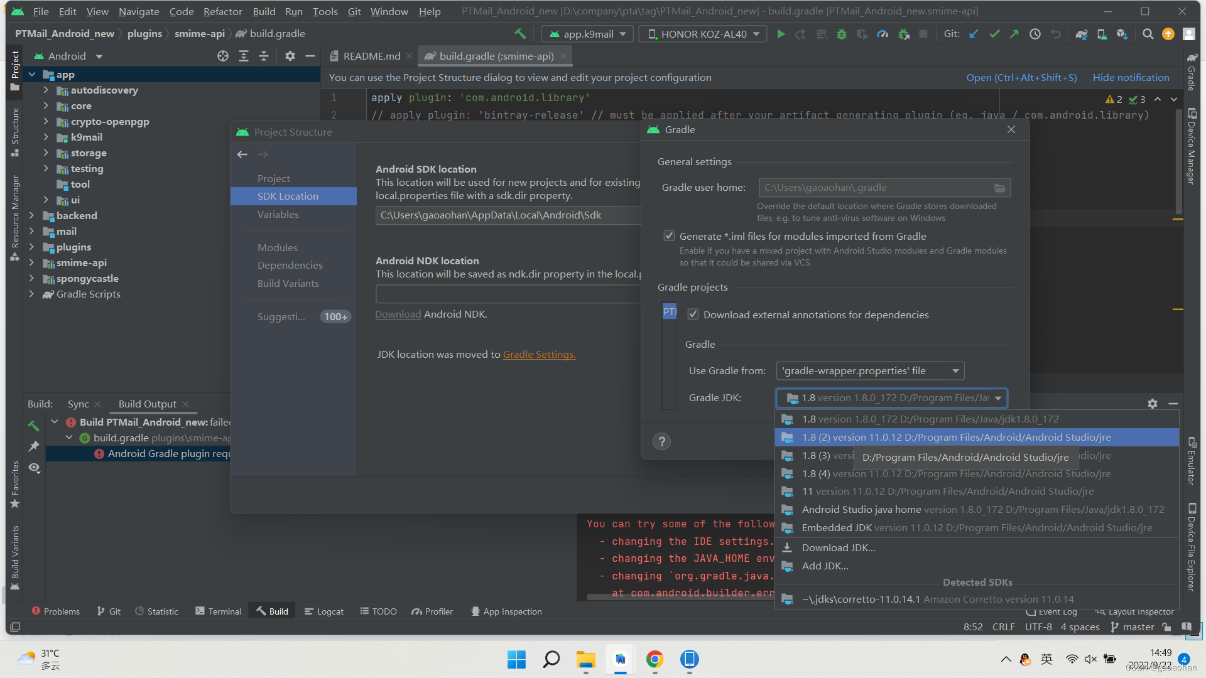Open the HONOR KOZ-AL40 device dropdown

coord(703,35)
